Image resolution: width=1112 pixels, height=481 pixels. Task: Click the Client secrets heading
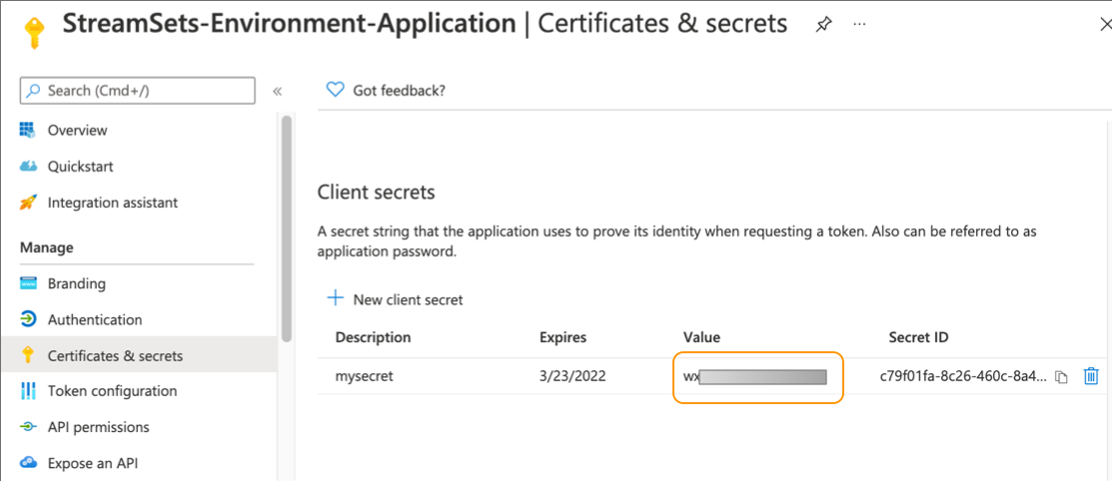(376, 192)
